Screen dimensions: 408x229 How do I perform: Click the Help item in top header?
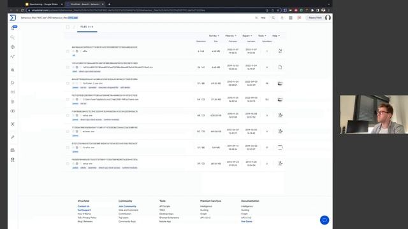click(x=263, y=18)
